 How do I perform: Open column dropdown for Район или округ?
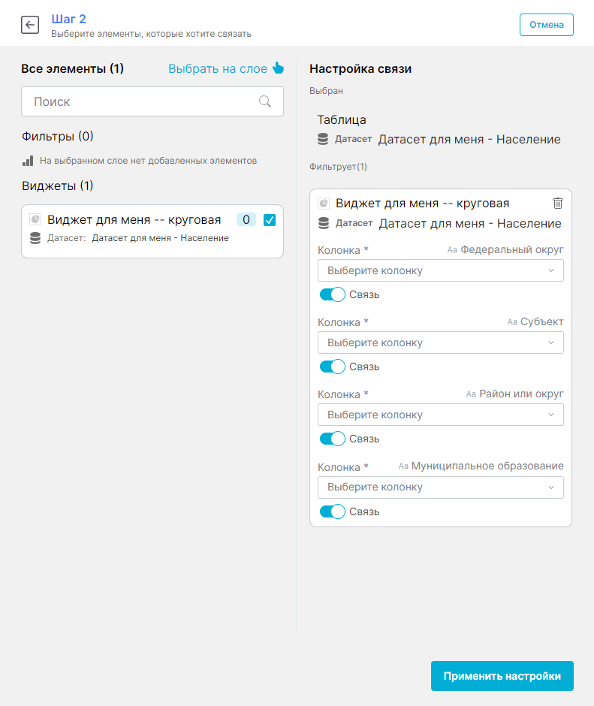pos(440,415)
